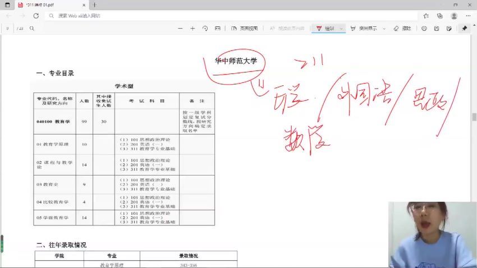The image size is (477, 268).
Task: Save the PDF as a copy
Action: coord(449,28)
